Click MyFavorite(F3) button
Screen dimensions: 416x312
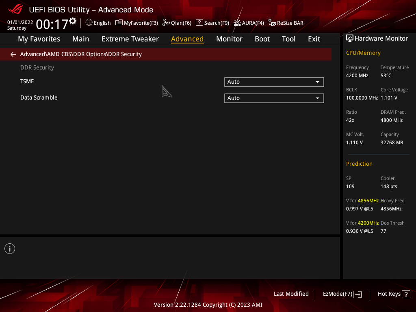141,23
